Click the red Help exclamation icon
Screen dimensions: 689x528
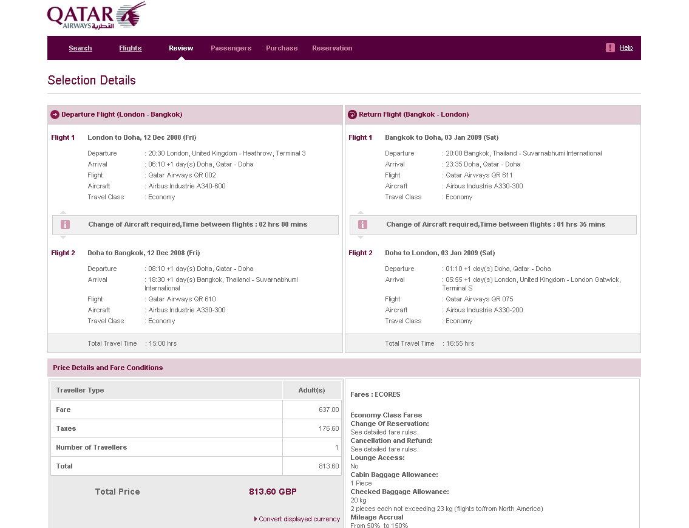(x=610, y=48)
